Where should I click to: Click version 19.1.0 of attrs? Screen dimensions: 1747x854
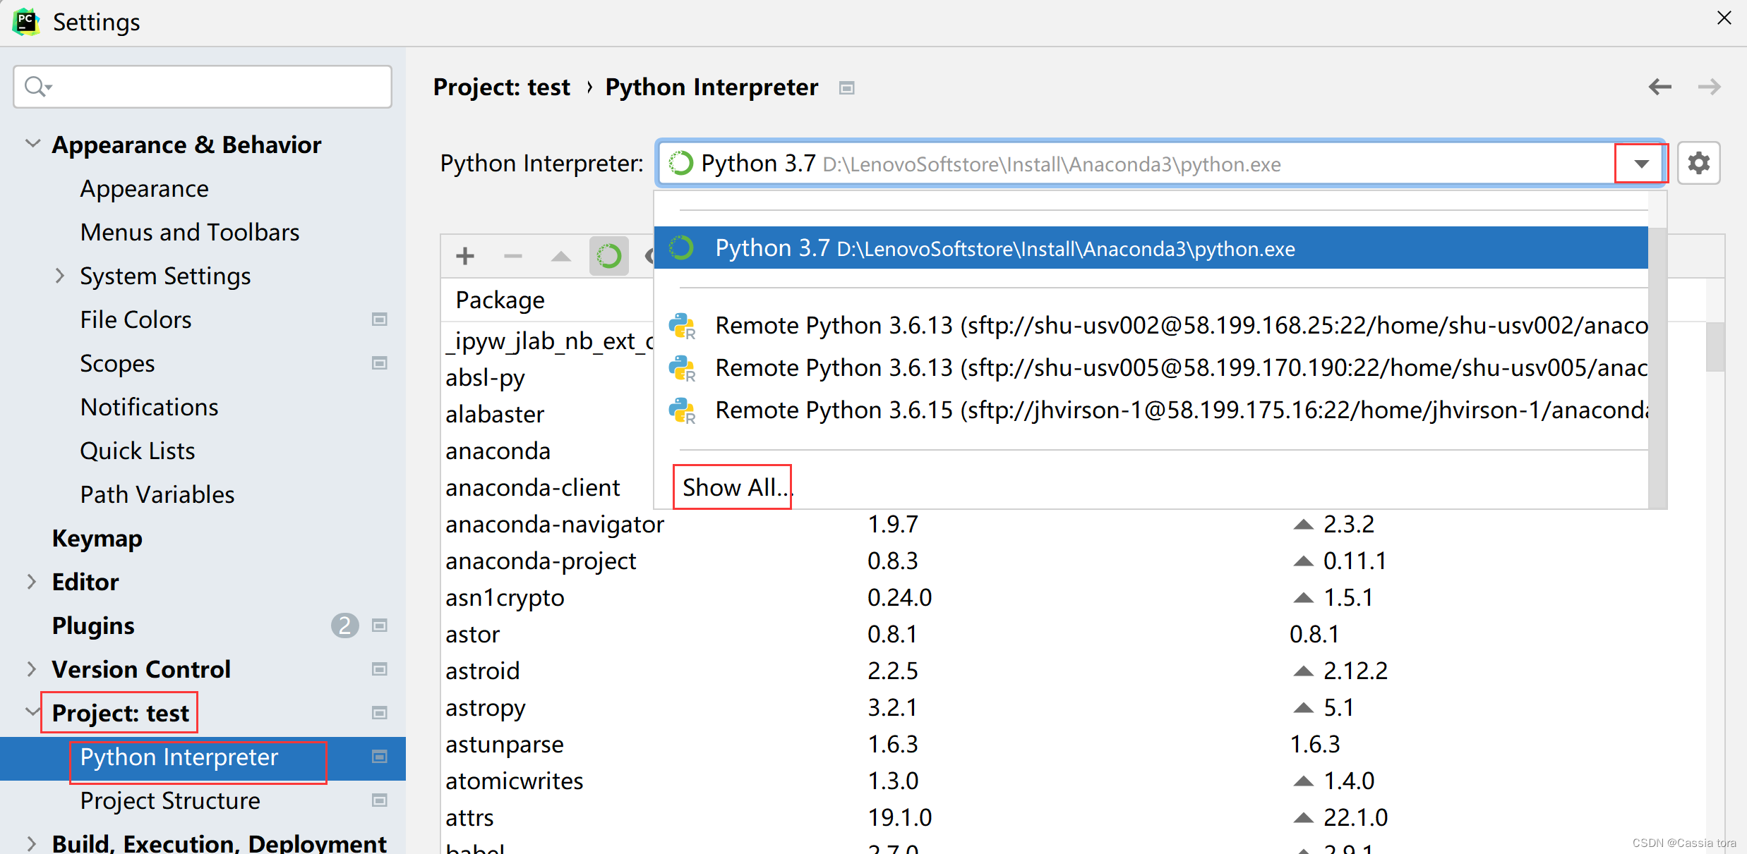(x=899, y=817)
